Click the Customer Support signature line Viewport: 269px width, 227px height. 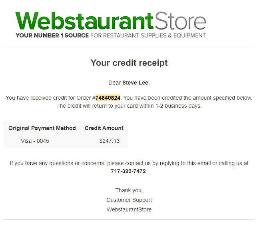tap(129, 200)
